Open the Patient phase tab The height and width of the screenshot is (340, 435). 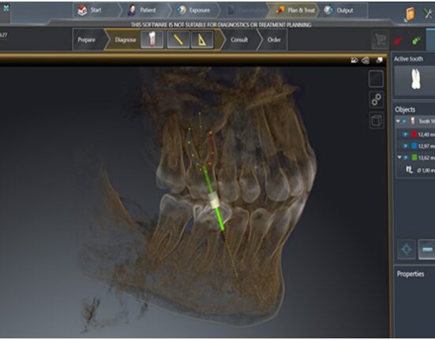[142, 10]
